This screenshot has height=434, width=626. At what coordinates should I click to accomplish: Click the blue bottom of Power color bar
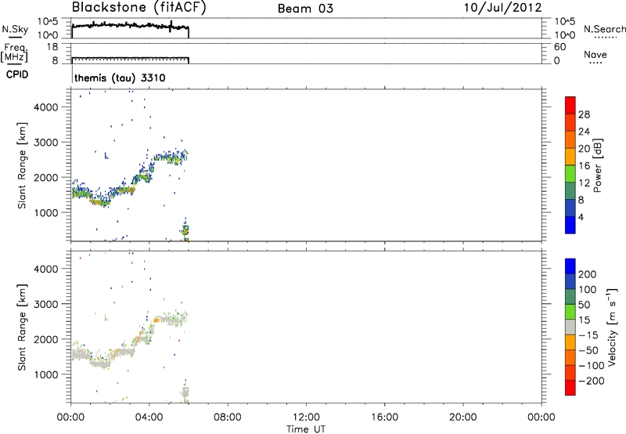(570, 225)
